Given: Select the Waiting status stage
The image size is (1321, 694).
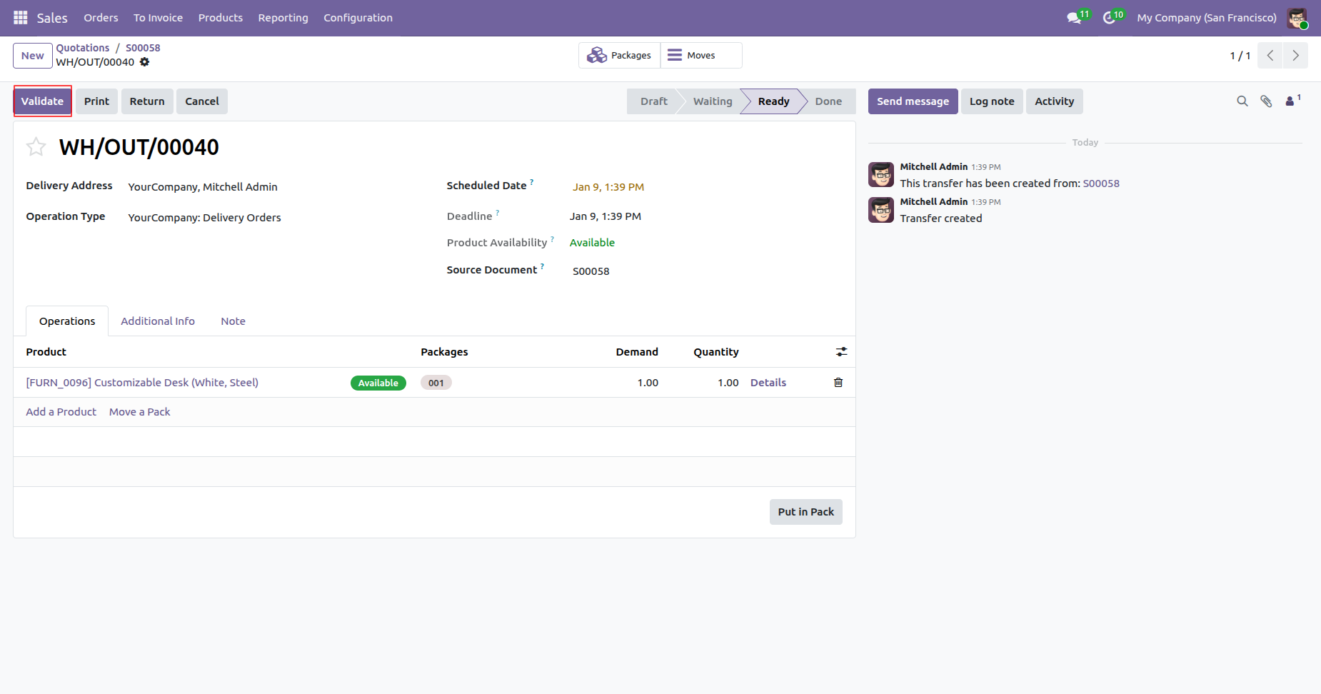Looking at the screenshot, I should pos(713,101).
